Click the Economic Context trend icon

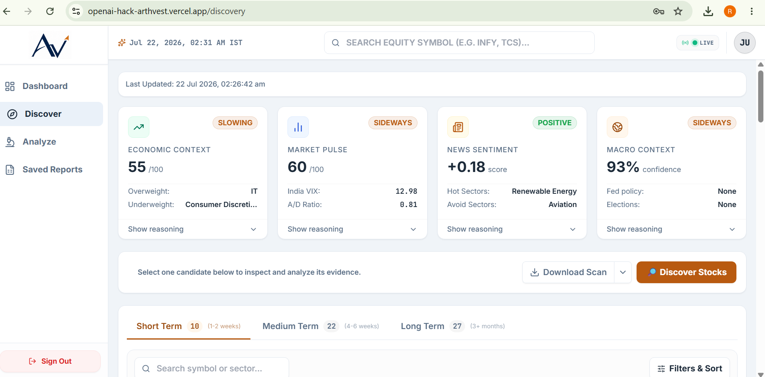[139, 127]
